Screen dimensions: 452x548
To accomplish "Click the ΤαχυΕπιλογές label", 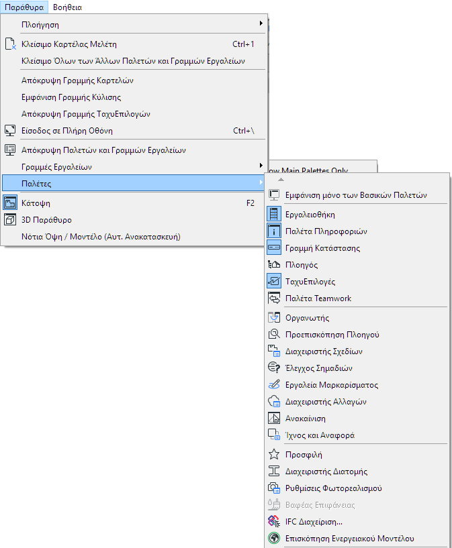I will pyautogui.click(x=310, y=282).
